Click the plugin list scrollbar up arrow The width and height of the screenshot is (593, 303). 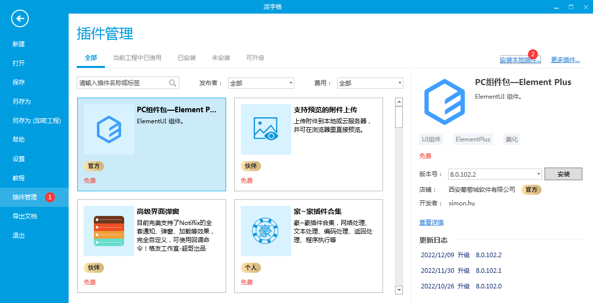399,102
